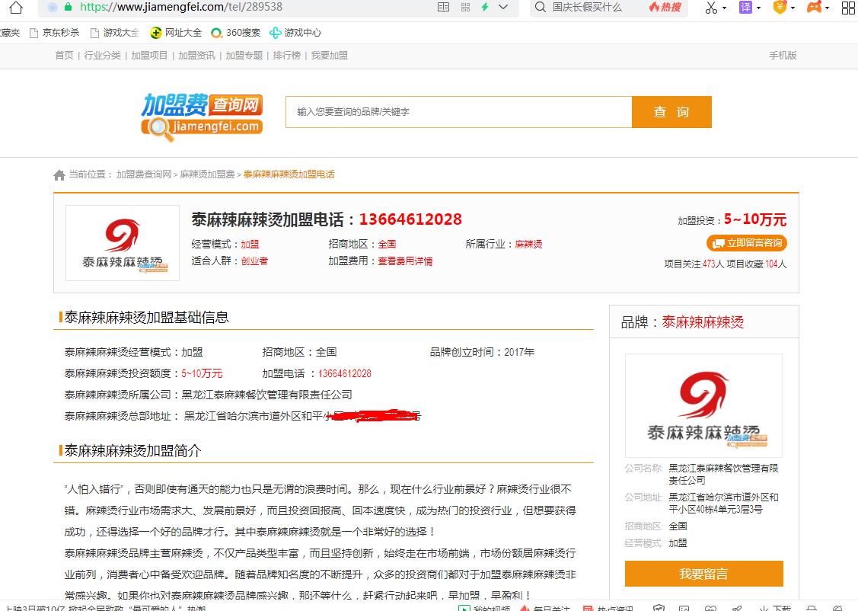The width and height of the screenshot is (858, 611).
Task: Click the orange 查询 search button
Action: tap(671, 112)
